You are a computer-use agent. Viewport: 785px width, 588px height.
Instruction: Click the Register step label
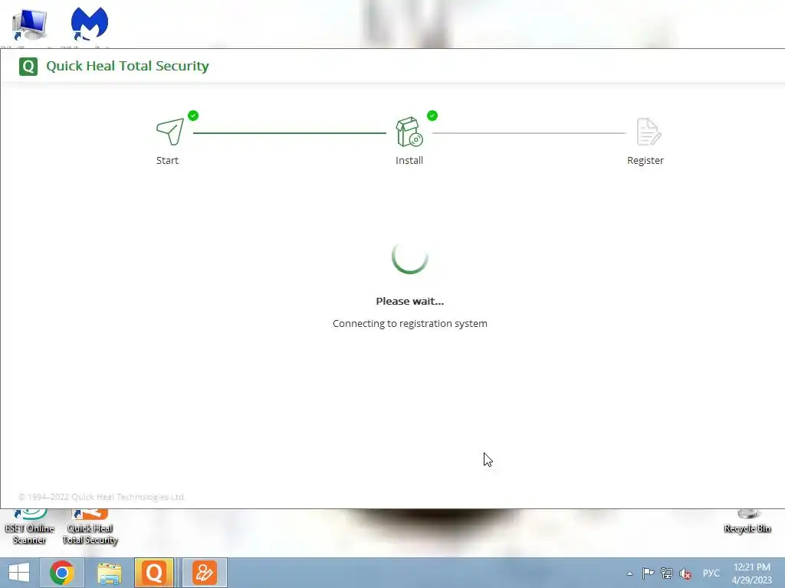click(645, 161)
